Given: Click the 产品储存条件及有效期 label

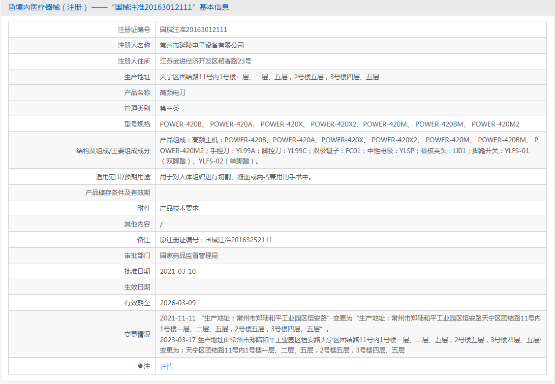Looking at the screenshot, I should 118,192.
